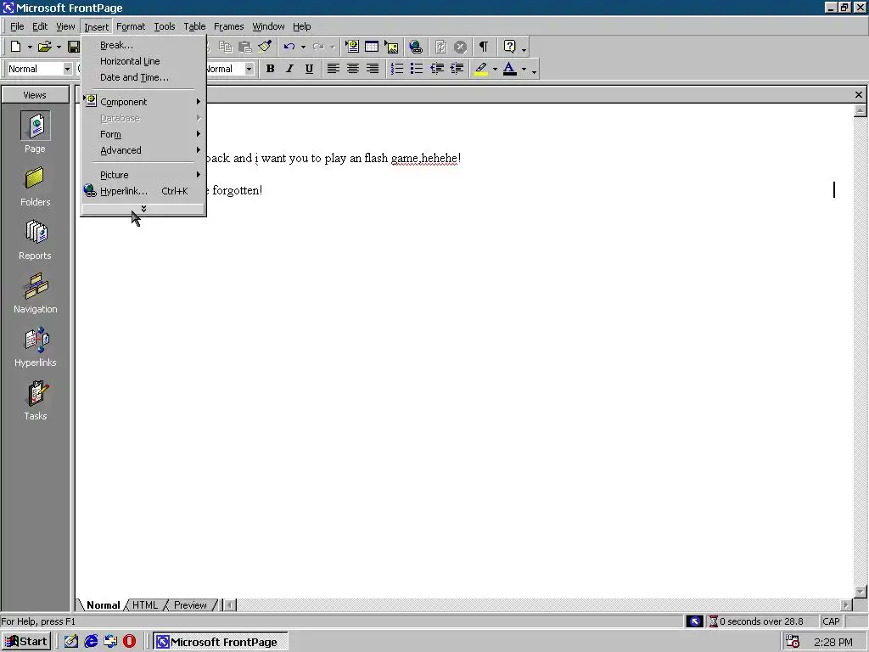Click the Refresh page toolbar icon

tap(440, 48)
